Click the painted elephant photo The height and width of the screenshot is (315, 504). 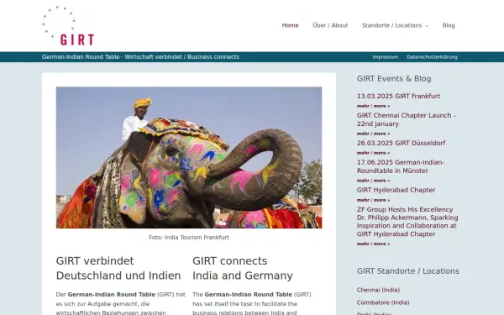pos(189,158)
